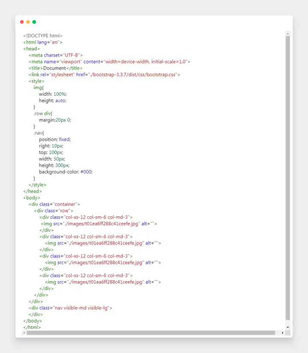Click the red close dot in the title bar

click(x=22, y=22)
